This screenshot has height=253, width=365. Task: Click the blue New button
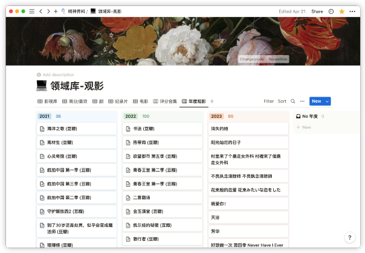click(317, 101)
